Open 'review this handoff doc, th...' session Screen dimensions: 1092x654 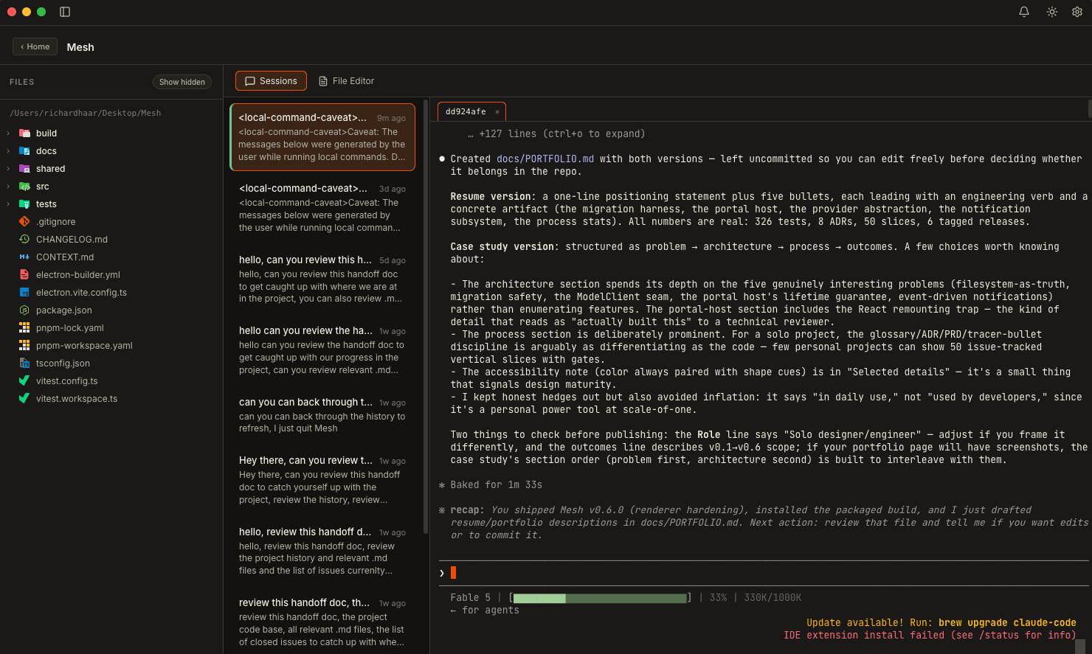click(322, 622)
